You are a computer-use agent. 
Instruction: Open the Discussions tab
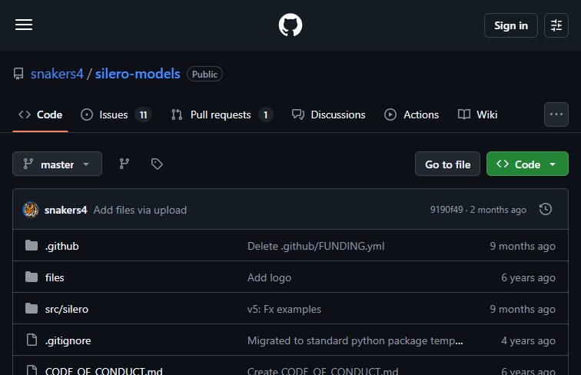[328, 114]
